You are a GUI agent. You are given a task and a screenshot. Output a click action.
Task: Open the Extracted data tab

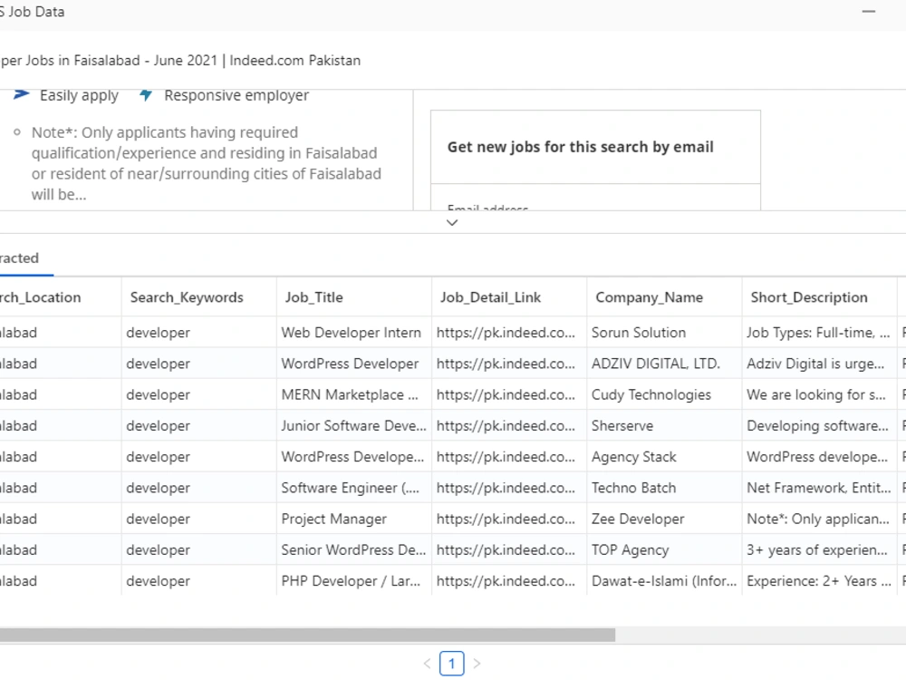(x=20, y=257)
